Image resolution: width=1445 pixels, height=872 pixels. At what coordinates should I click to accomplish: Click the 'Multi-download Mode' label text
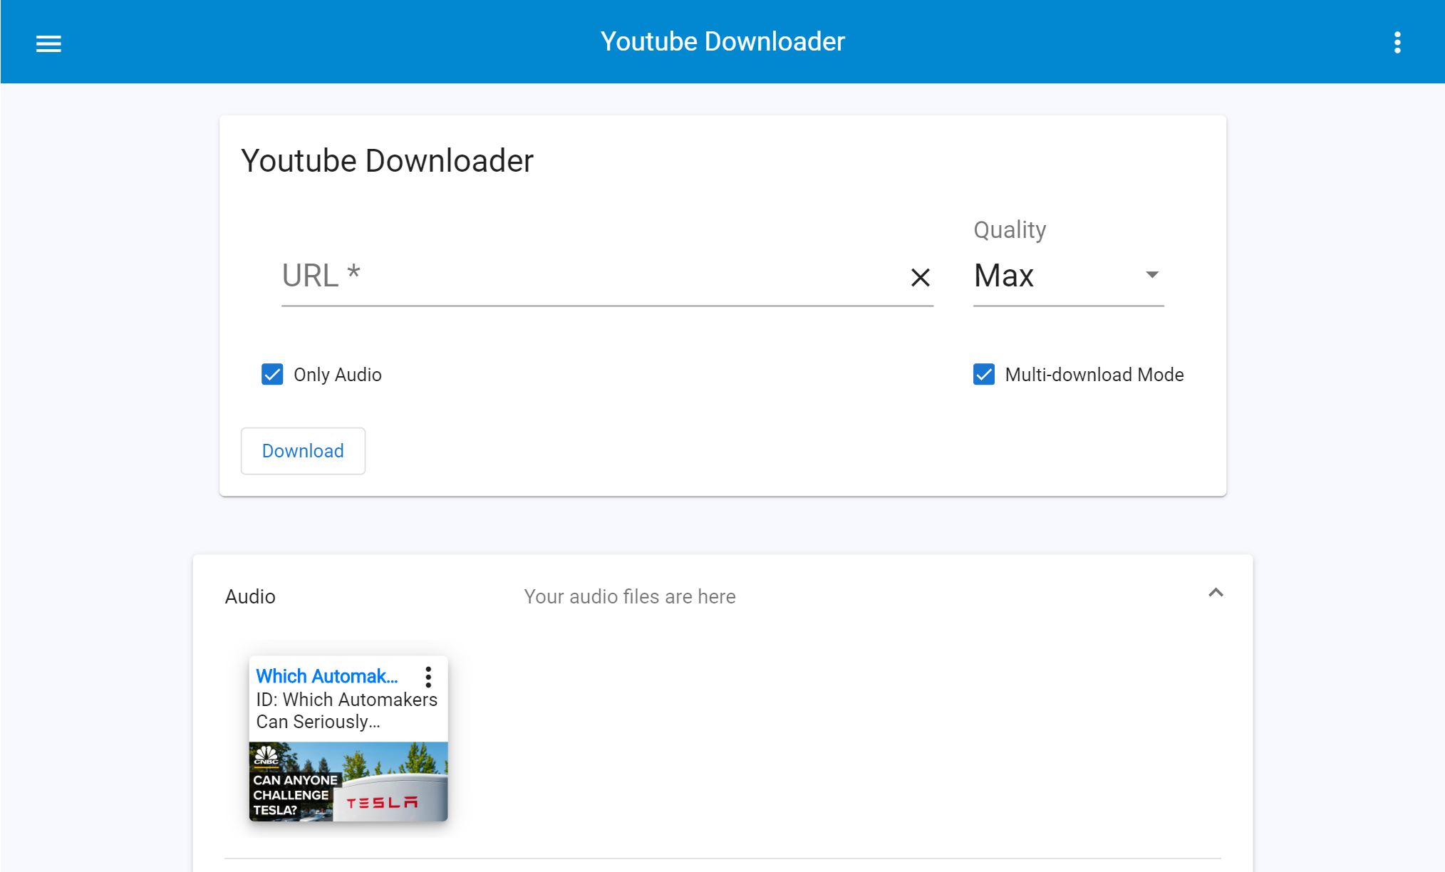pos(1094,375)
